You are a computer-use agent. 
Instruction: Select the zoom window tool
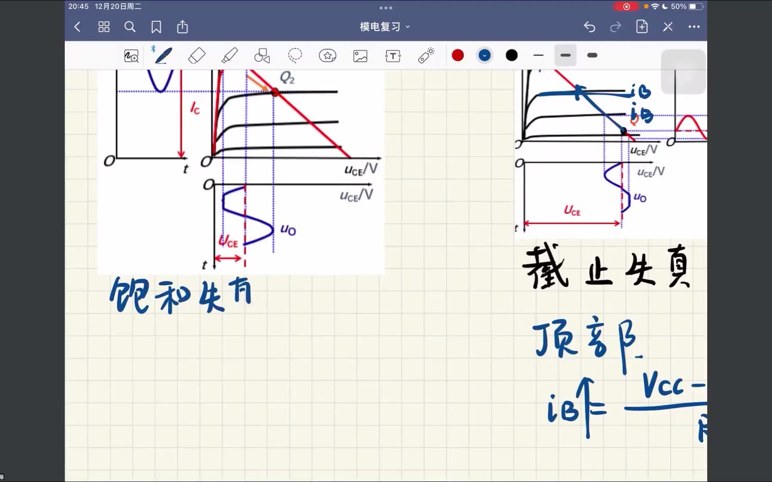(131, 56)
